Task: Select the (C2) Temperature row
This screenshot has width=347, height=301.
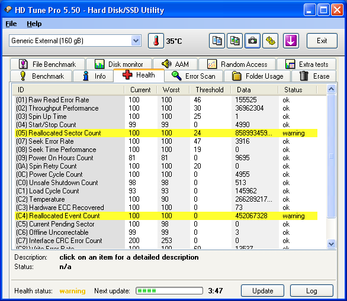Action: pyautogui.click(x=166, y=199)
